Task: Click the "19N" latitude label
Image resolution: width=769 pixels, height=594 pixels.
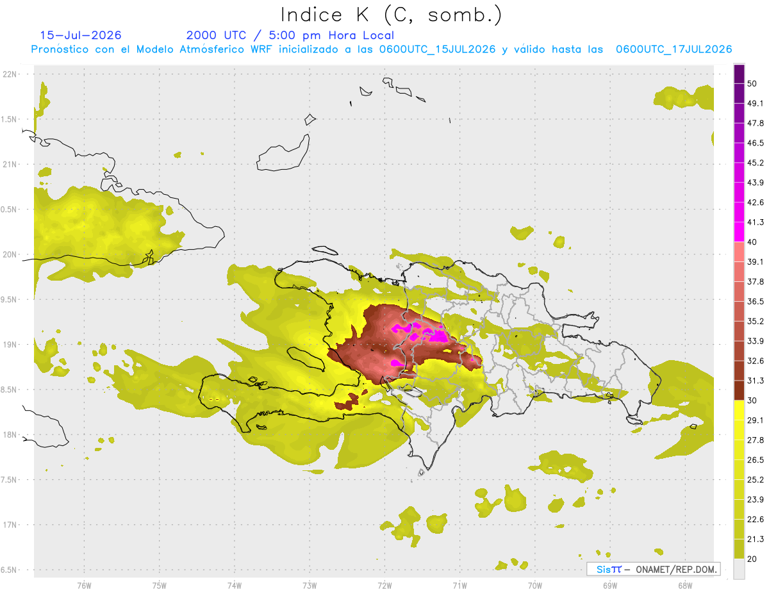Action: tap(10, 345)
